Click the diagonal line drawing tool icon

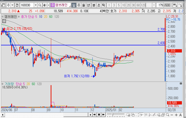click(155, 115)
